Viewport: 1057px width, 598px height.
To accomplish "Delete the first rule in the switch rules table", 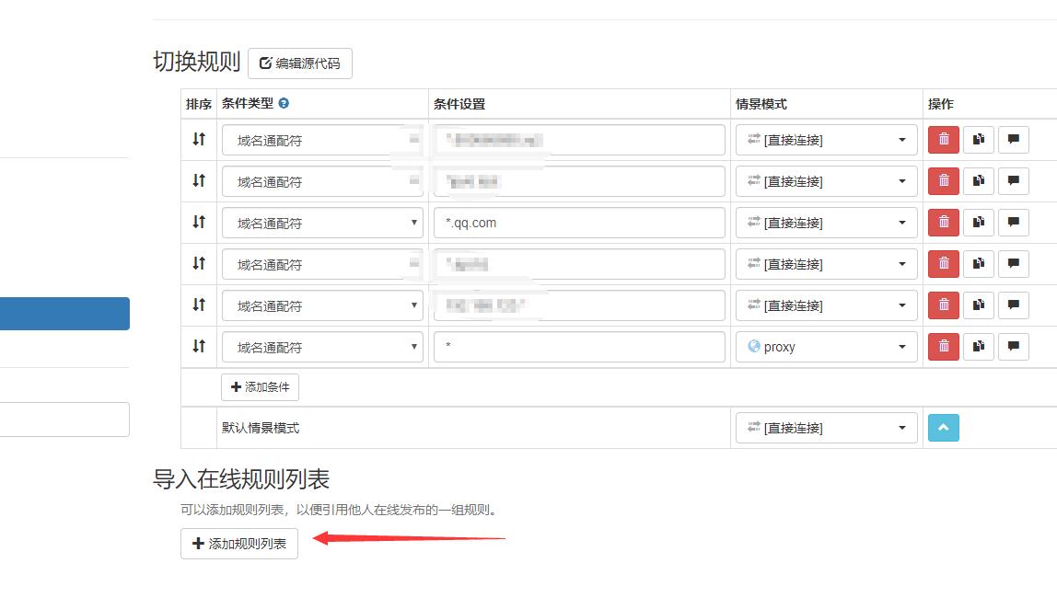I will 944,140.
